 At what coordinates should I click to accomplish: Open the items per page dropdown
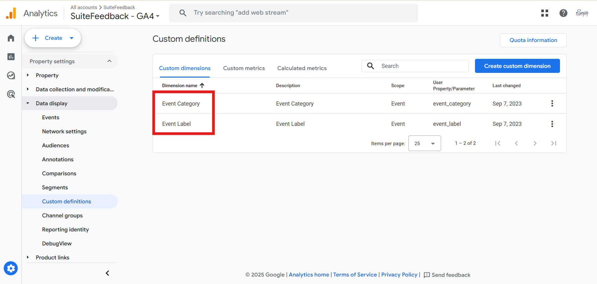[424, 143]
